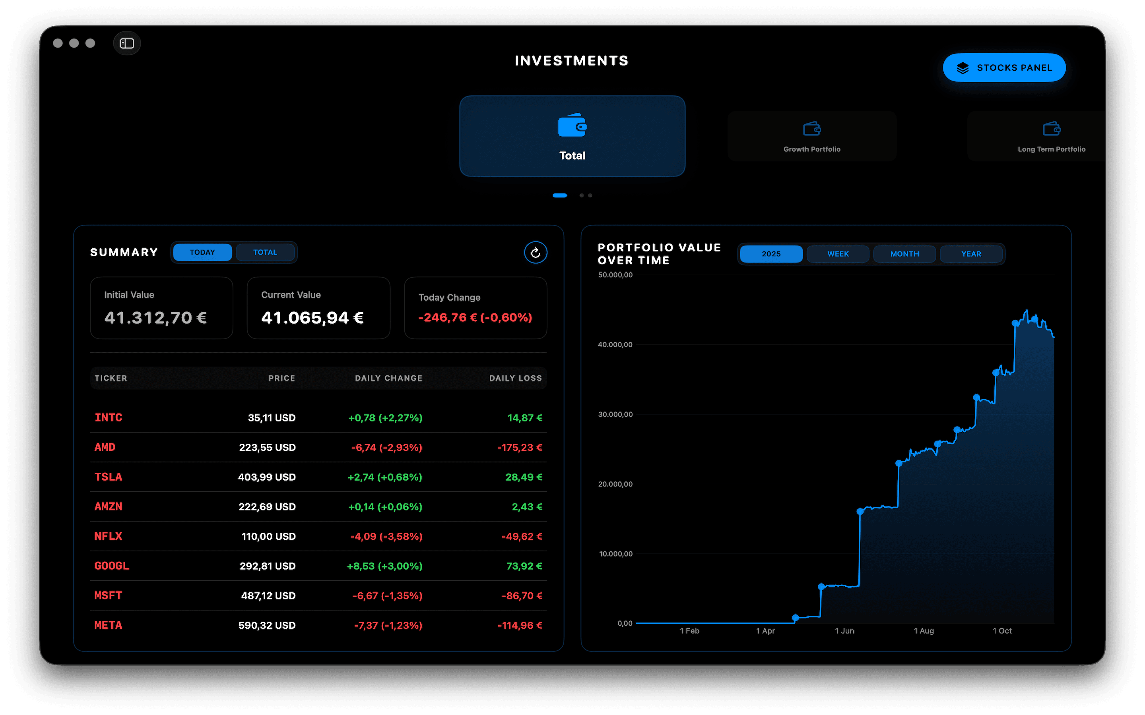The image size is (1145, 715).
Task: Click GOOGL change +8,53 (+3,00%)
Action: click(385, 566)
